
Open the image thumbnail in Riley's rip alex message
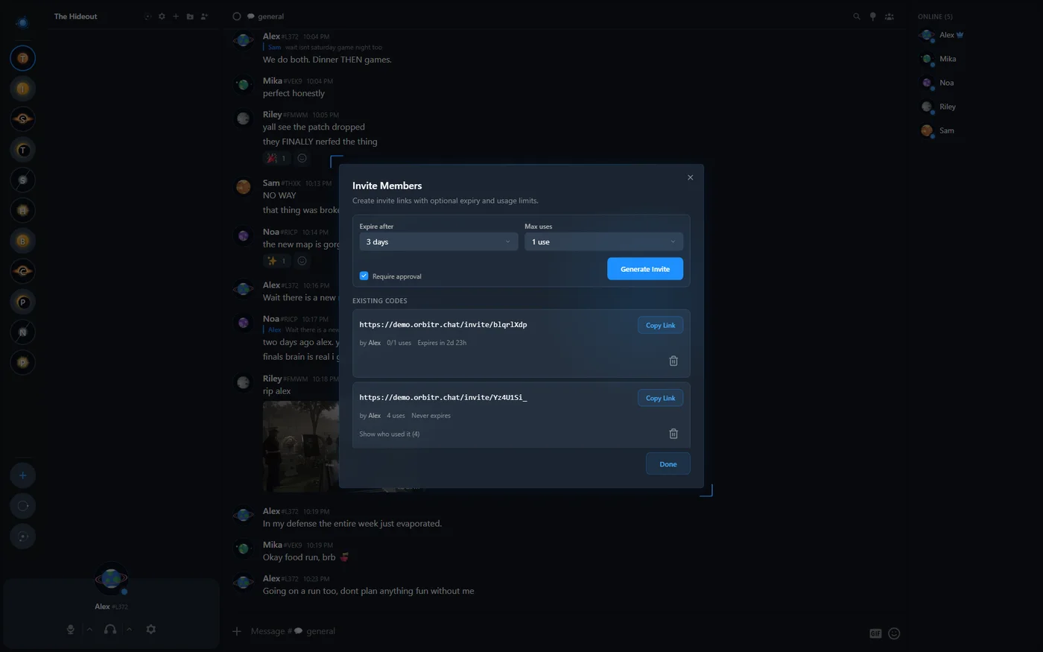301,446
